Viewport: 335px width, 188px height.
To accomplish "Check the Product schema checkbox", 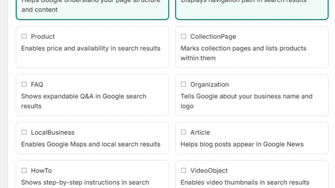I will pyautogui.click(x=24, y=36).
